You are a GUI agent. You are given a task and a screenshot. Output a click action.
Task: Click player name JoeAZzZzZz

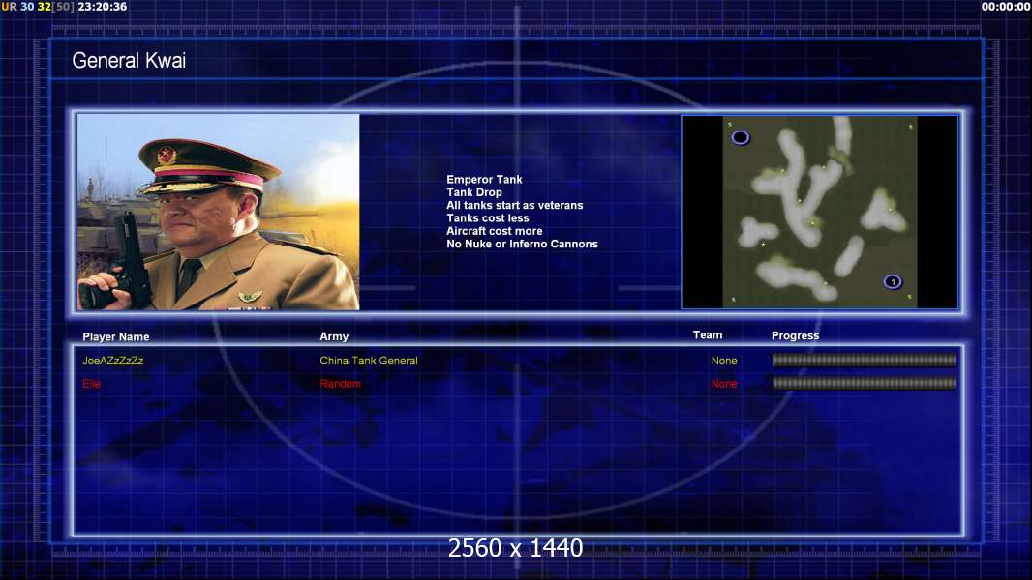(x=113, y=361)
